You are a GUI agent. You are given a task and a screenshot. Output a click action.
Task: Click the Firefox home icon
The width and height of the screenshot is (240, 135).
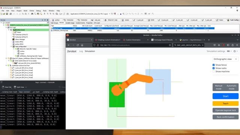[82, 45]
